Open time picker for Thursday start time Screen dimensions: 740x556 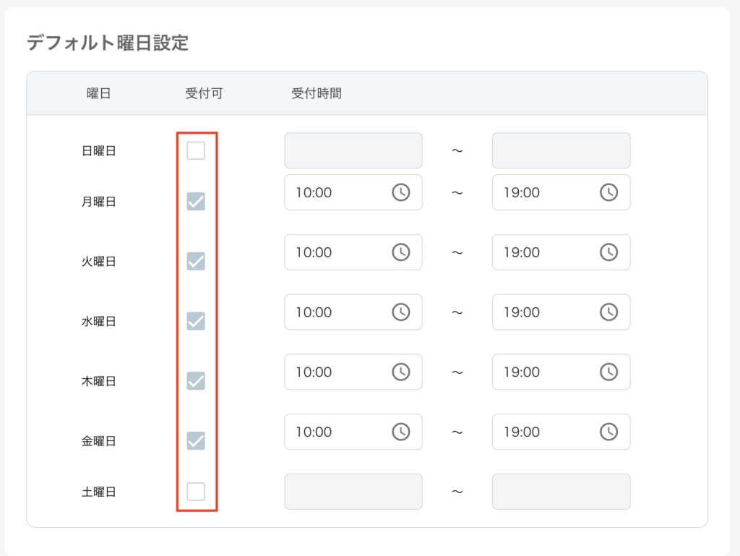pyautogui.click(x=400, y=372)
